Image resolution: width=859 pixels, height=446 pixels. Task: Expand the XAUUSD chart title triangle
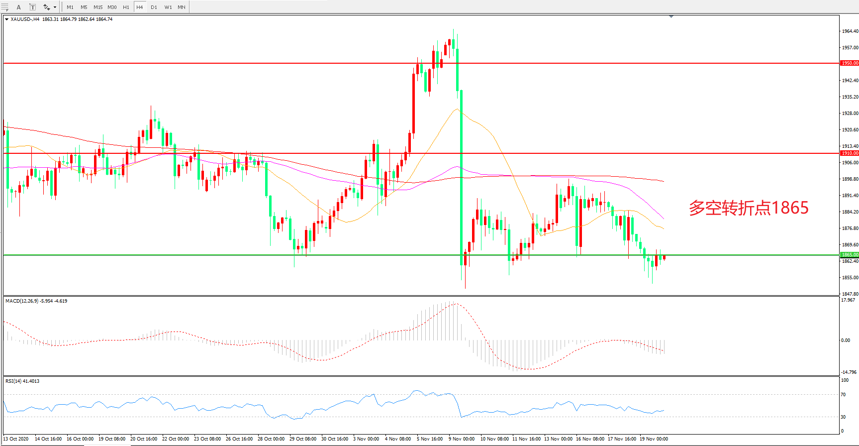click(x=6, y=19)
